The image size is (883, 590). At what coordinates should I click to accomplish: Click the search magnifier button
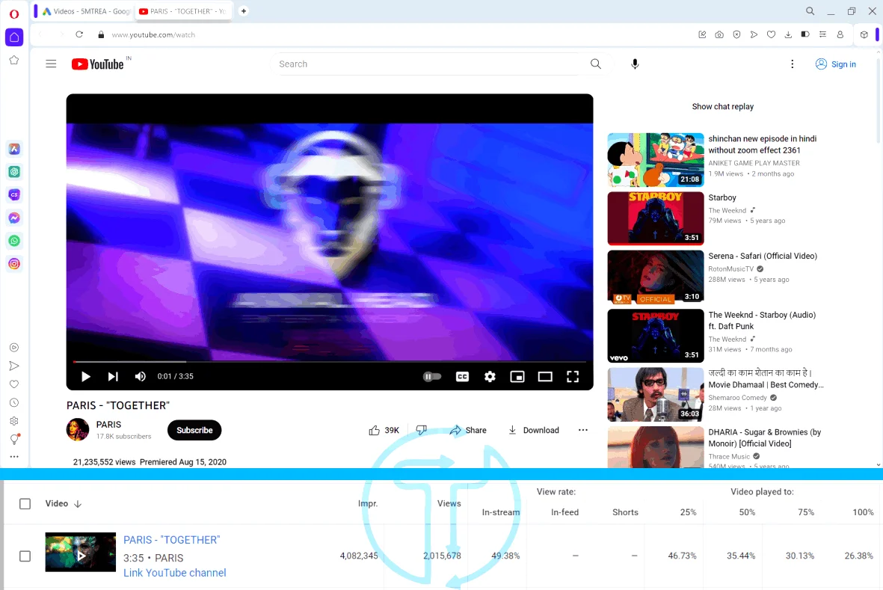(596, 64)
